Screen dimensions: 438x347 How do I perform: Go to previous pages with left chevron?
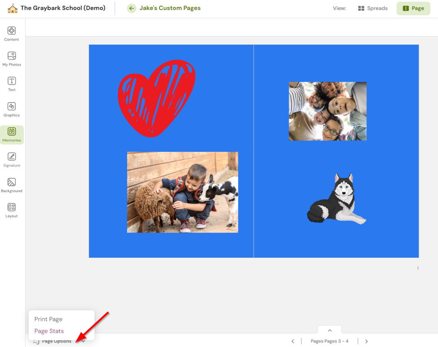[x=293, y=341]
